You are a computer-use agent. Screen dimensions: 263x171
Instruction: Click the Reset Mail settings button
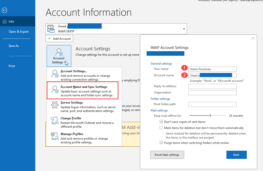[x=167, y=155]
